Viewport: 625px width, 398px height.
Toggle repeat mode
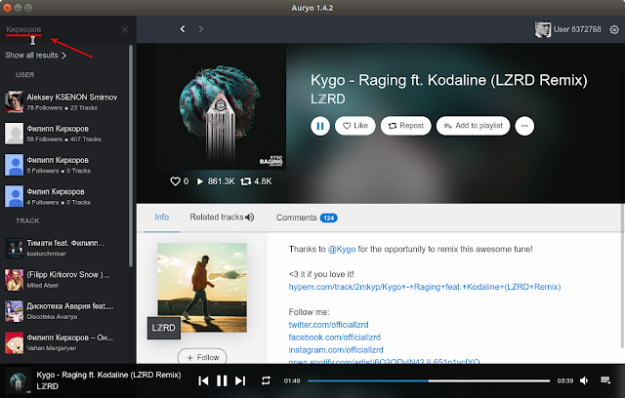tap(266, 380)
